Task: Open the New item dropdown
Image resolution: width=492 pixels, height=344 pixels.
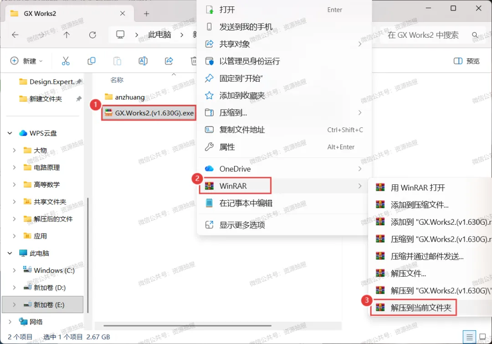Action: 27,61
